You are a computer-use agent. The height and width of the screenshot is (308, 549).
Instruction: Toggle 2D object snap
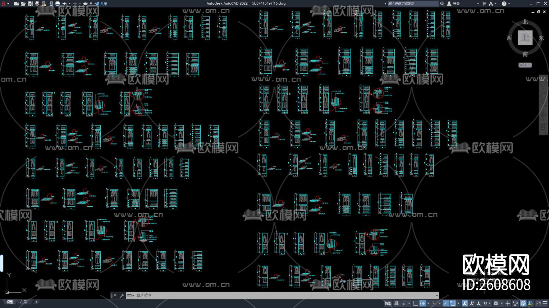453,303
